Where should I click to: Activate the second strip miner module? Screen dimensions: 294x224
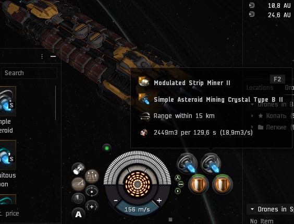point(211,163)
